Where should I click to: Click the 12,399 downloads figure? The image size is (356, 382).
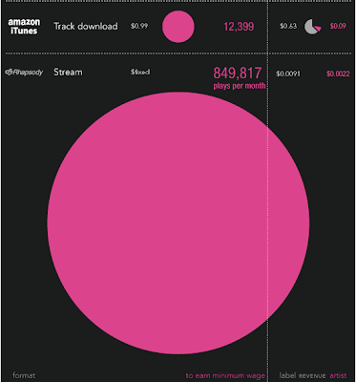coord(239,27)
